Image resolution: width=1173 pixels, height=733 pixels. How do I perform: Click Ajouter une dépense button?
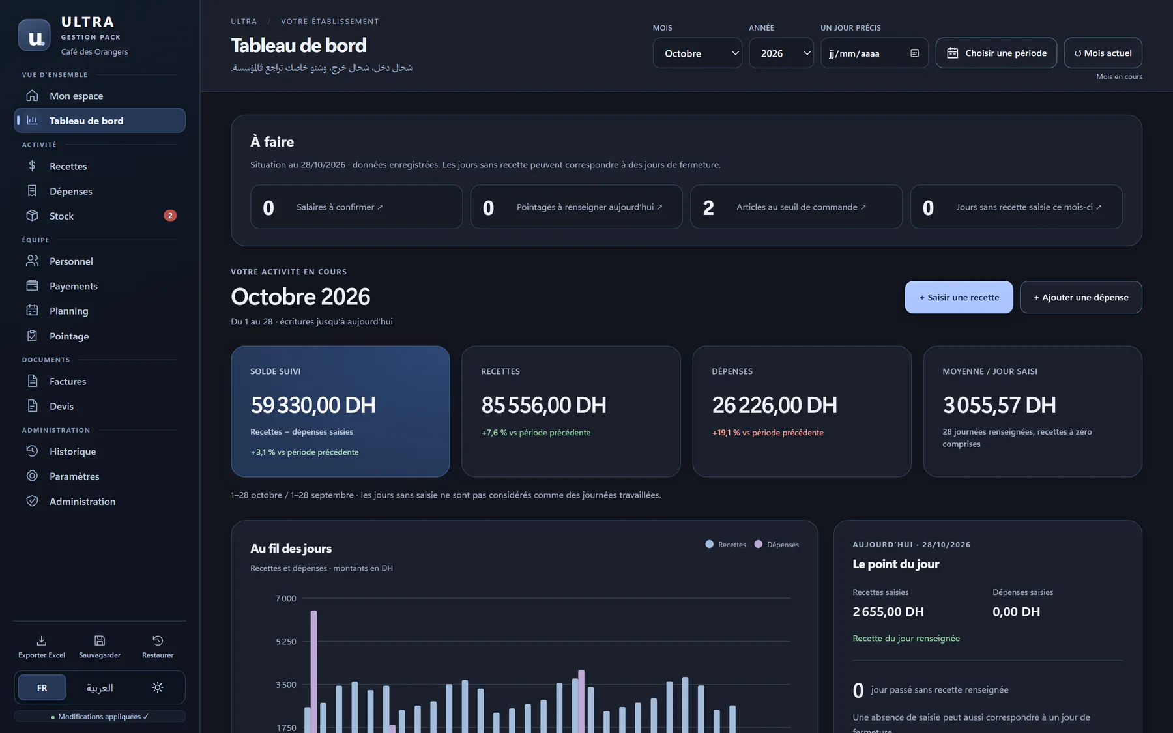tap(1080, 298)
